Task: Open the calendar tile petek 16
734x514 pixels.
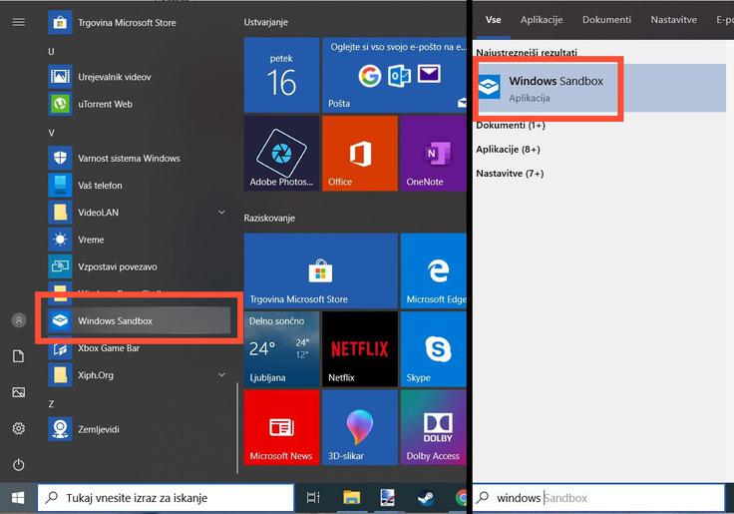Action: 281,75
